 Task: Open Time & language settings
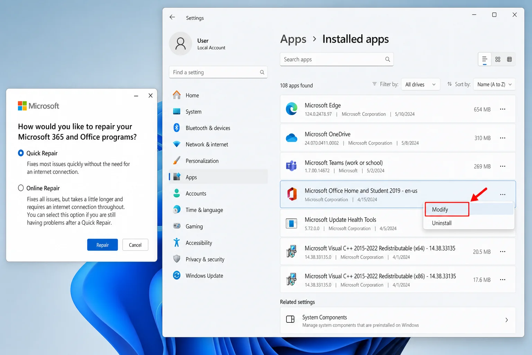click(218, 210)
